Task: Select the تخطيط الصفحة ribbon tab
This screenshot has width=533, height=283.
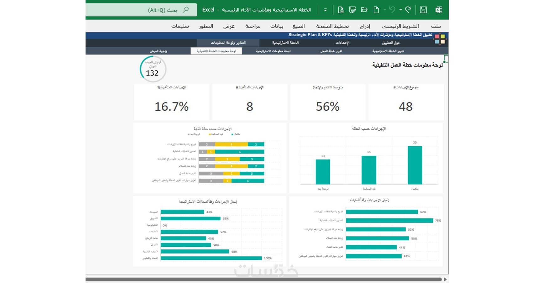Action: pos(332,26)
